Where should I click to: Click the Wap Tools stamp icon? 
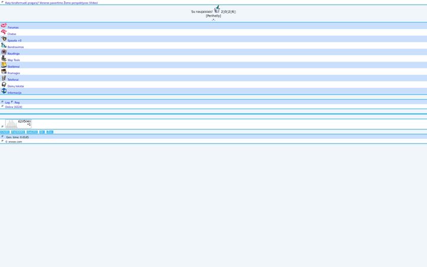(x=4, y=58)
